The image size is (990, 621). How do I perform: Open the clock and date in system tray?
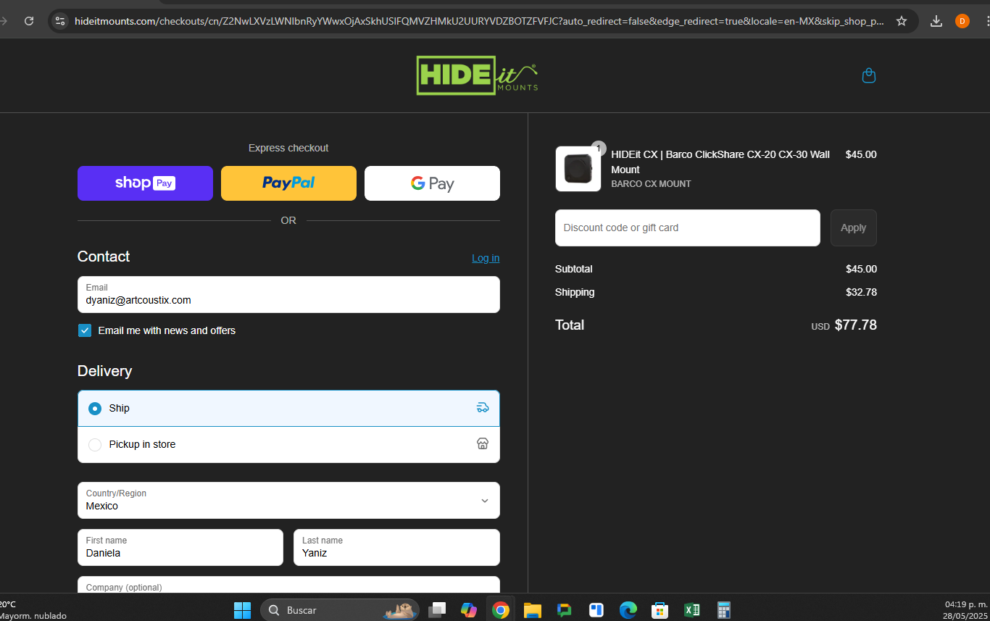[965, 609]
